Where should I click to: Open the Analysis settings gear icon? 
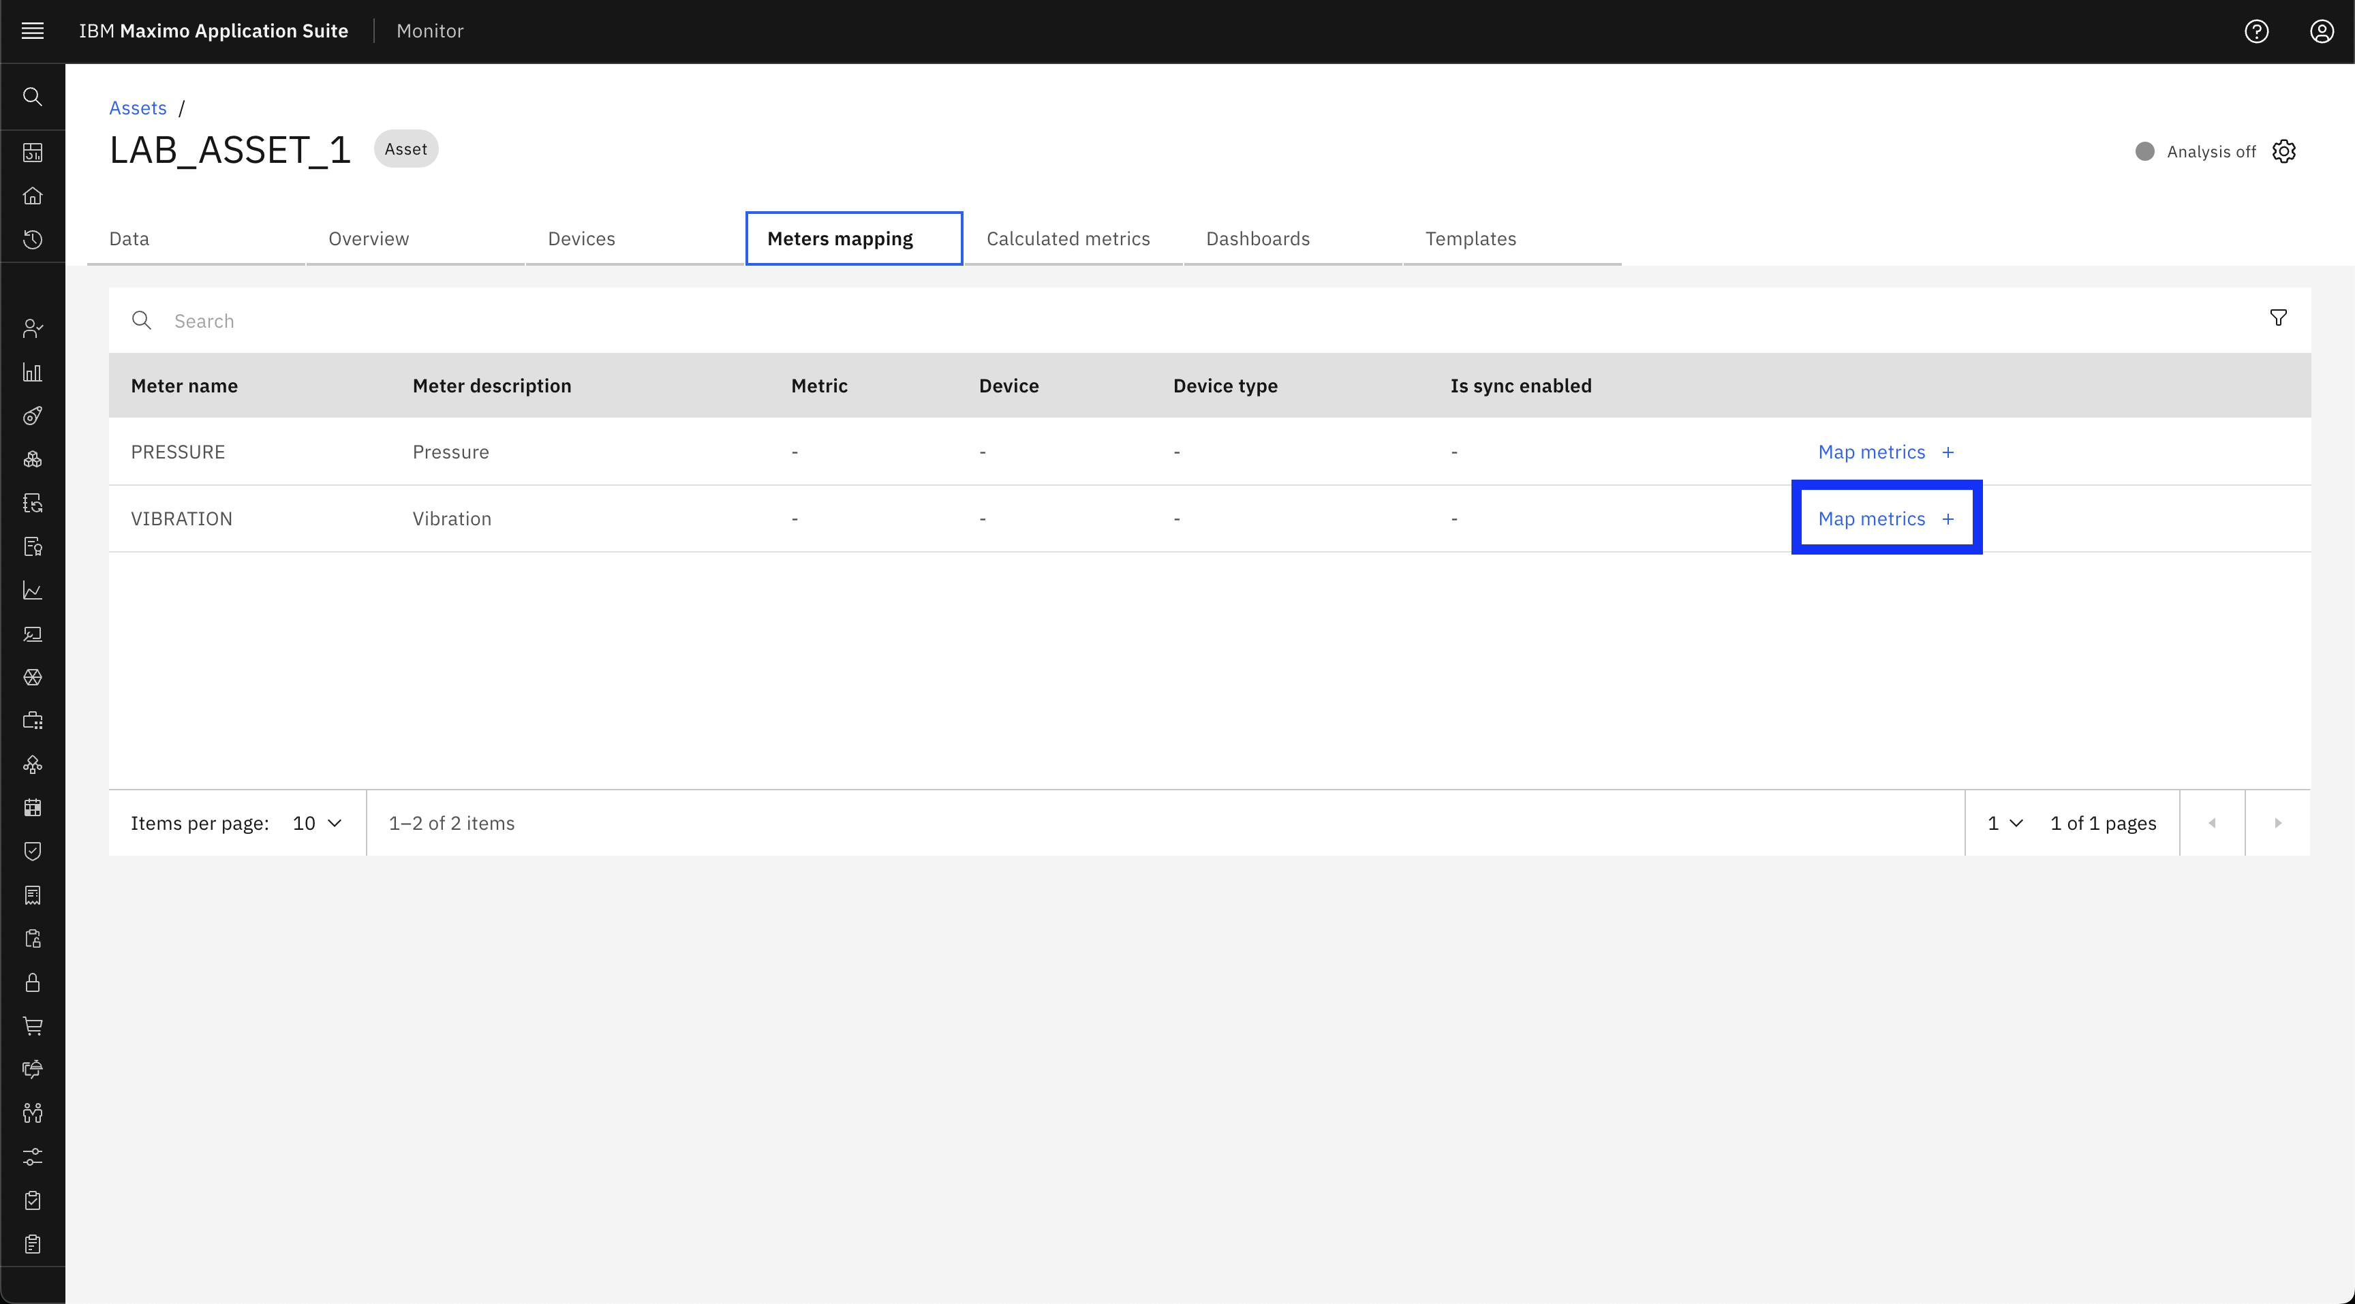[x=2283, y=152]
